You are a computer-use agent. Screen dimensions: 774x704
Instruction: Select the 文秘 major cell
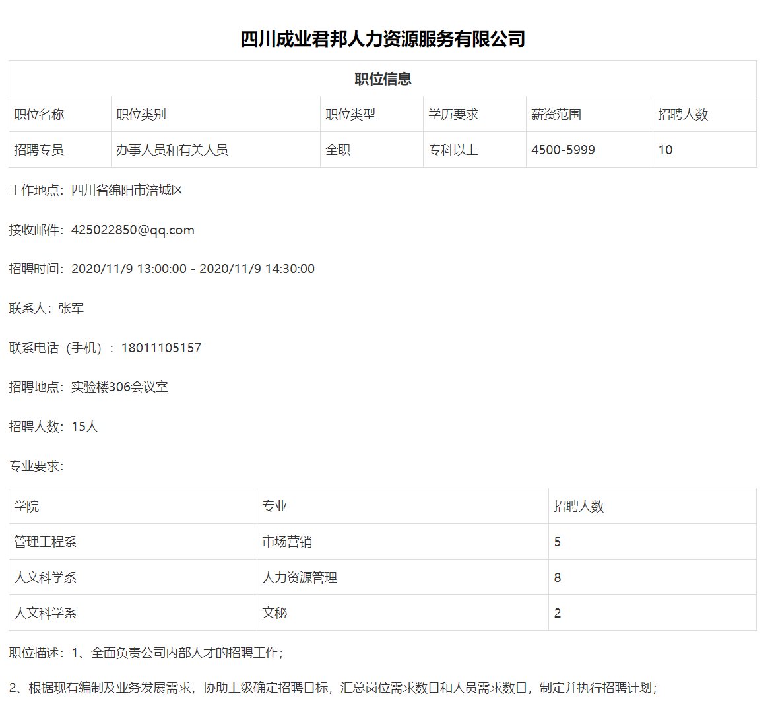(274, 613)
